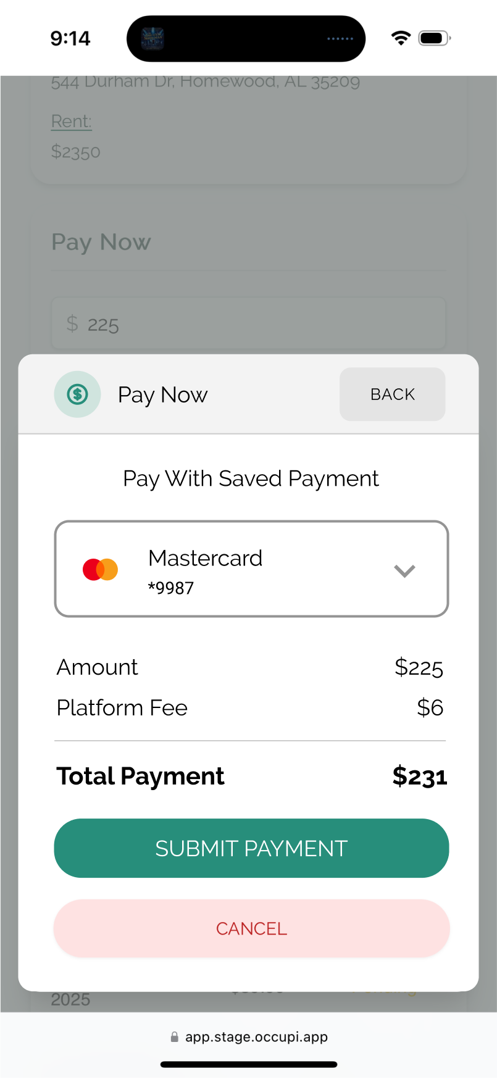
Task: Submit the payment with green button
Action: (x=251, y=848)
